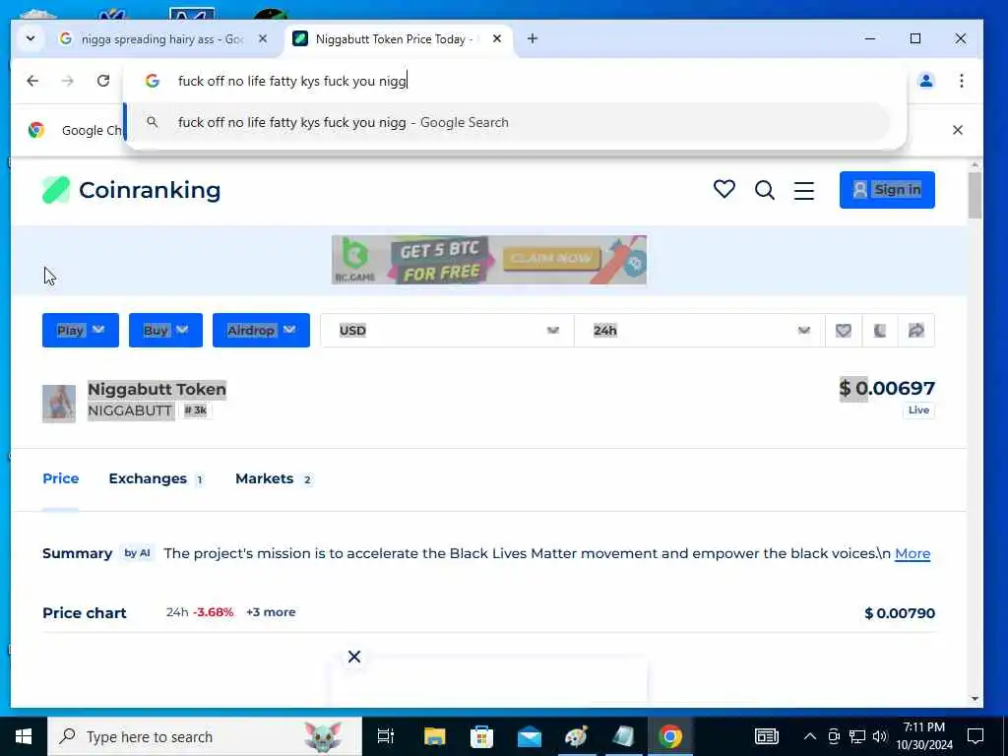Expand +3 more price changes
This screenshot has height=756, width=1008.
(x=271, y=612)
